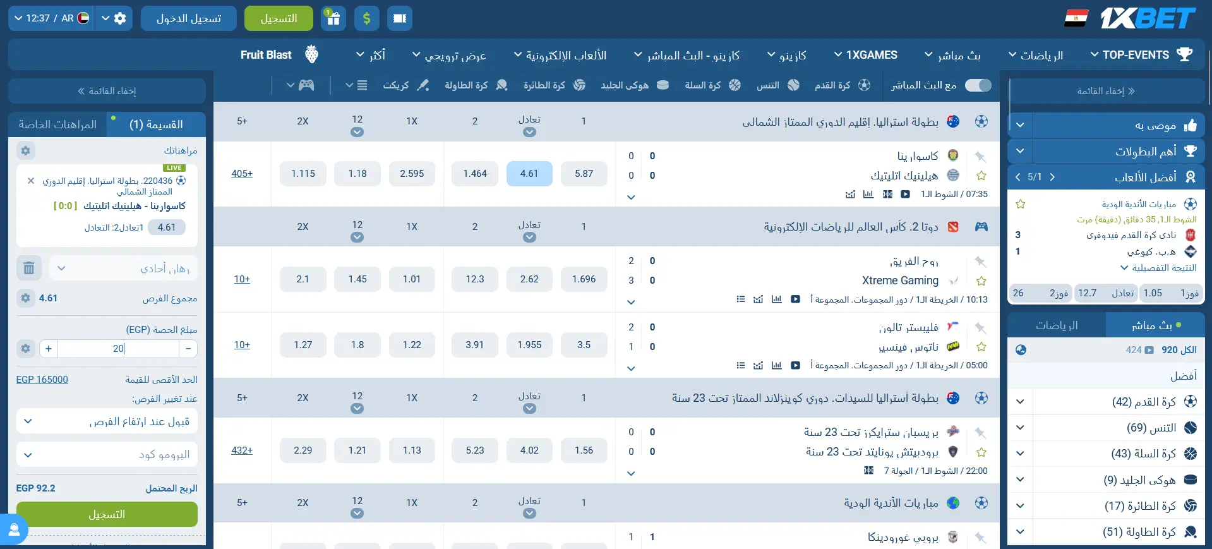Viewport: 1212px width, 549px height.
Task: Open statistics chart icon for Xtreme Gaming match
Action: 776,299
